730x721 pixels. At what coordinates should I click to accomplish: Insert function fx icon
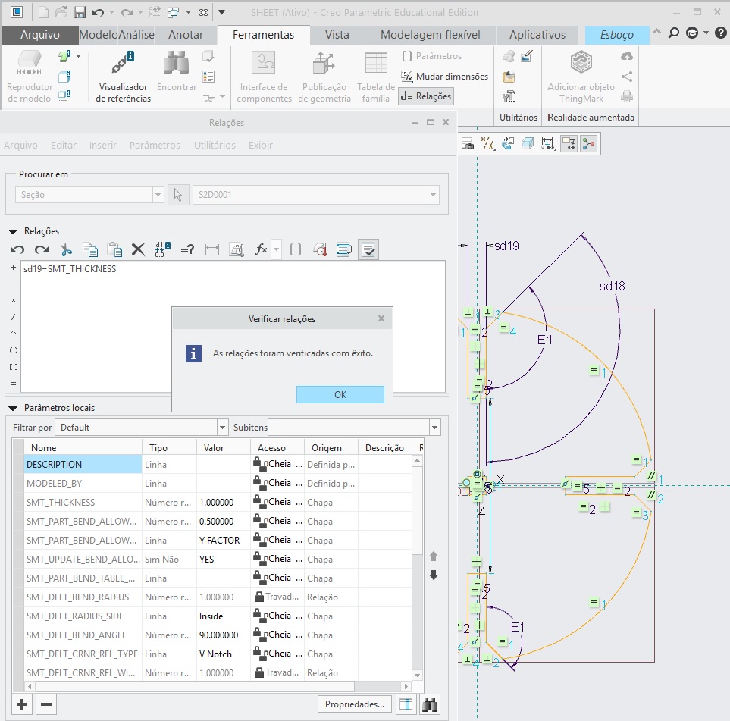tap(261, 249)
